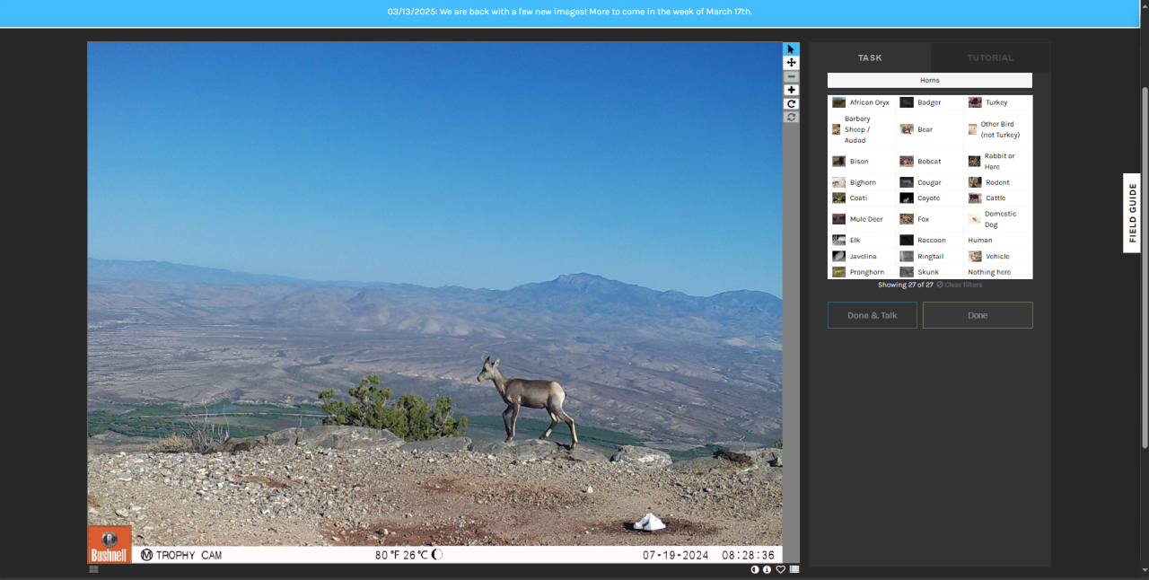Choose Ringtail option
The height and width of the screenshot is (580, 1149).
click(x=930, y=256)
